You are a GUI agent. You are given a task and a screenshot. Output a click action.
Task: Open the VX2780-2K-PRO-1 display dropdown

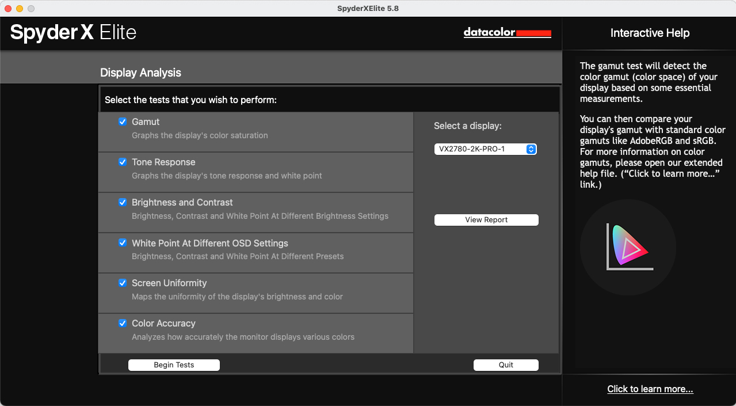486,149
